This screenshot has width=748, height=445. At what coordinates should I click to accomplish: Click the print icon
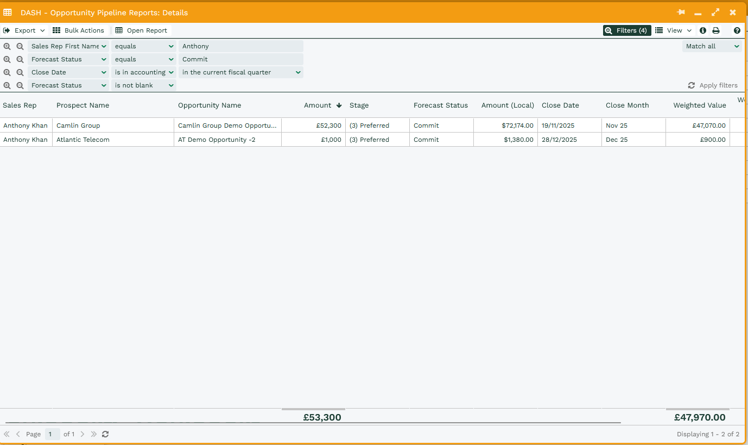(716, 30)
